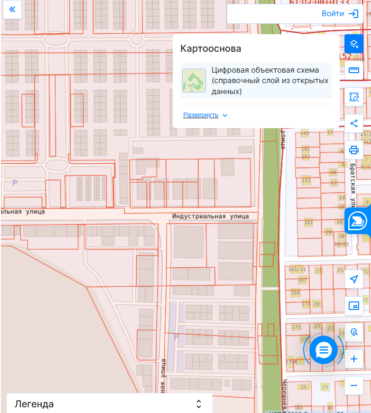Click the Легенда panel title
Screen dimensions: 371x413
[x=34, y=404]
